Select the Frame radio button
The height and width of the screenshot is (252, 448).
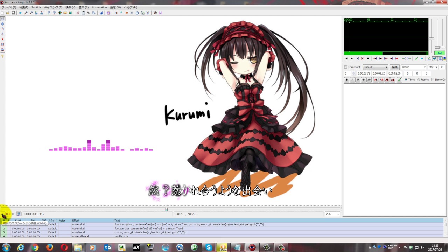[419, 80]
